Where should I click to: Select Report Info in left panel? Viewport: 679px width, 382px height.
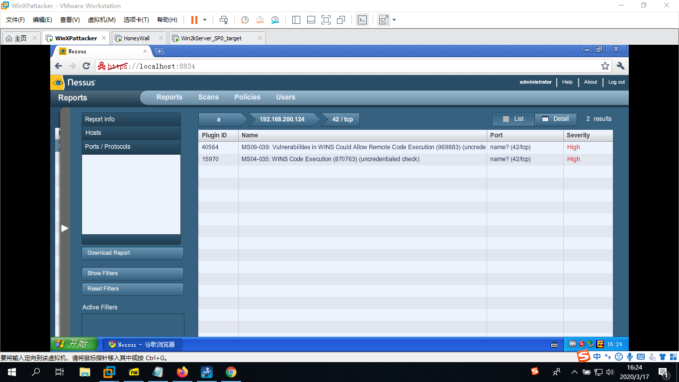tap(131, 119)
